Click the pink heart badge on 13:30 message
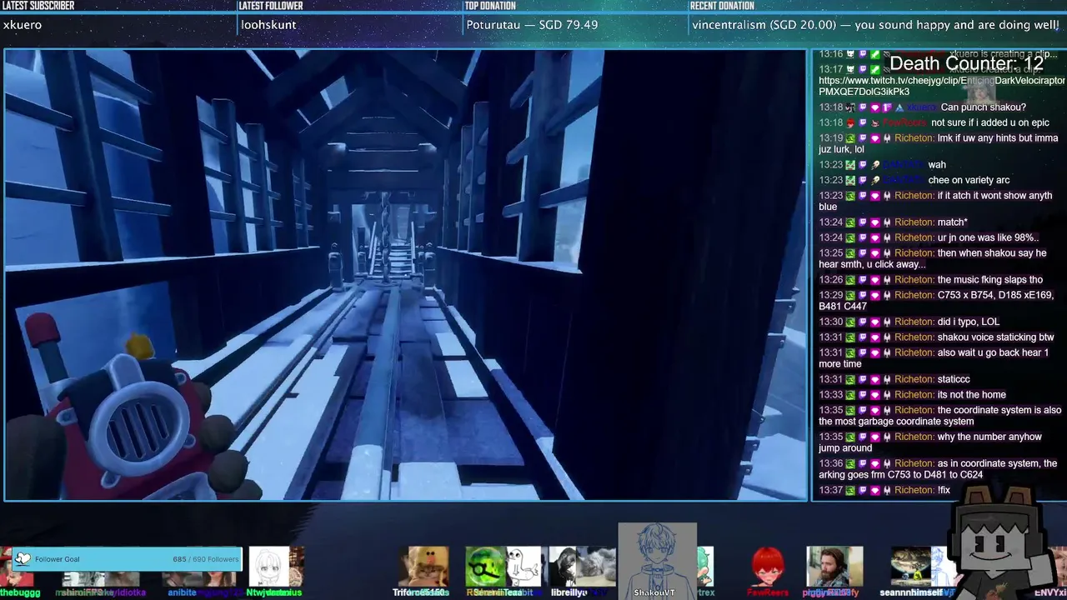This screenshot has height=600, width=1067. pyautogui.click(x=875, y=322)
